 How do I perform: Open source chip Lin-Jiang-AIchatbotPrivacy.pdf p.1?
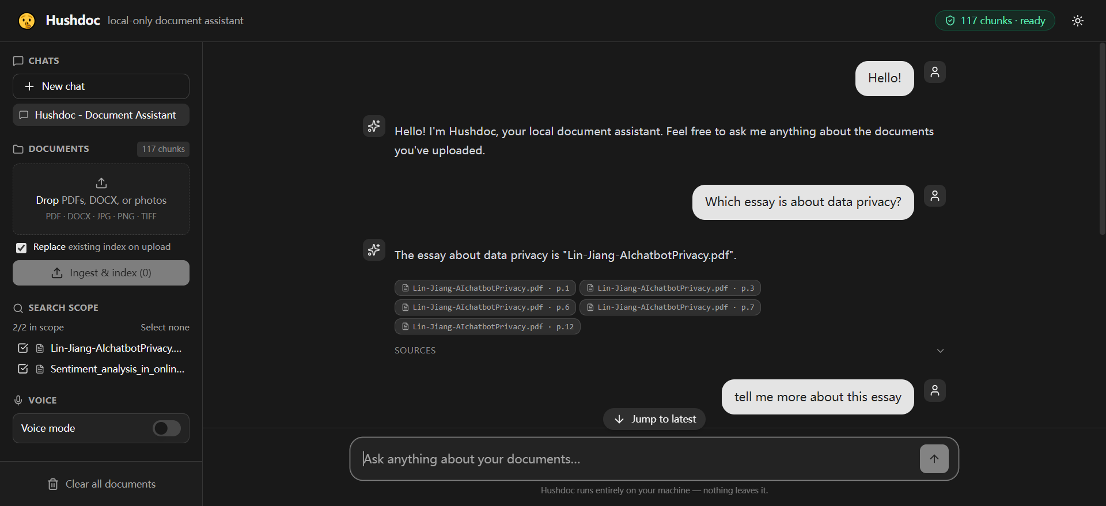tap(485, 288)
